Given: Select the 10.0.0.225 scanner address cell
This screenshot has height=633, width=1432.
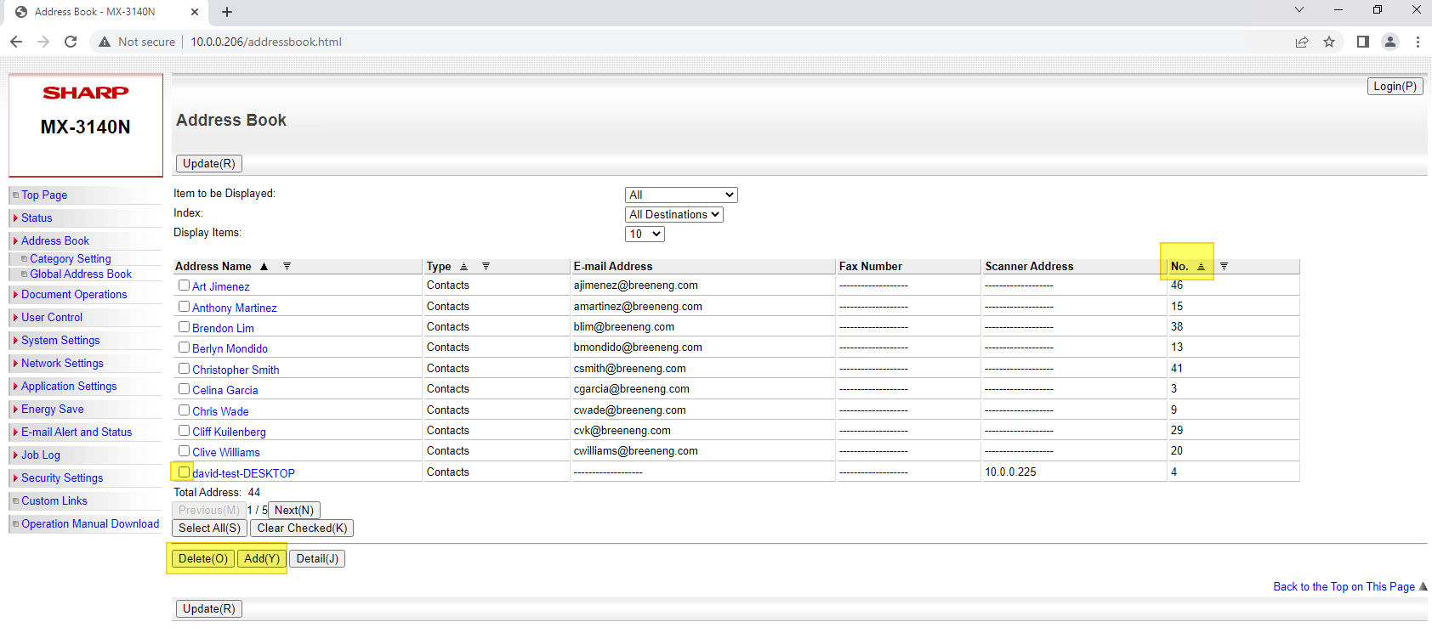Looking at the screenshot, I should coord(1074,472).
